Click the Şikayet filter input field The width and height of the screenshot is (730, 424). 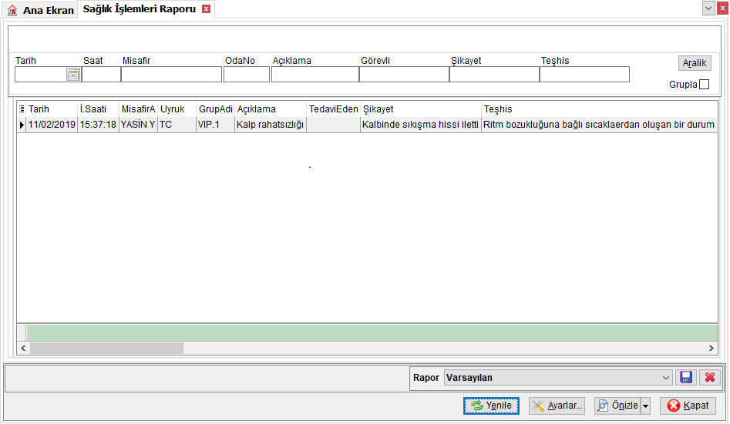point(494,75)
